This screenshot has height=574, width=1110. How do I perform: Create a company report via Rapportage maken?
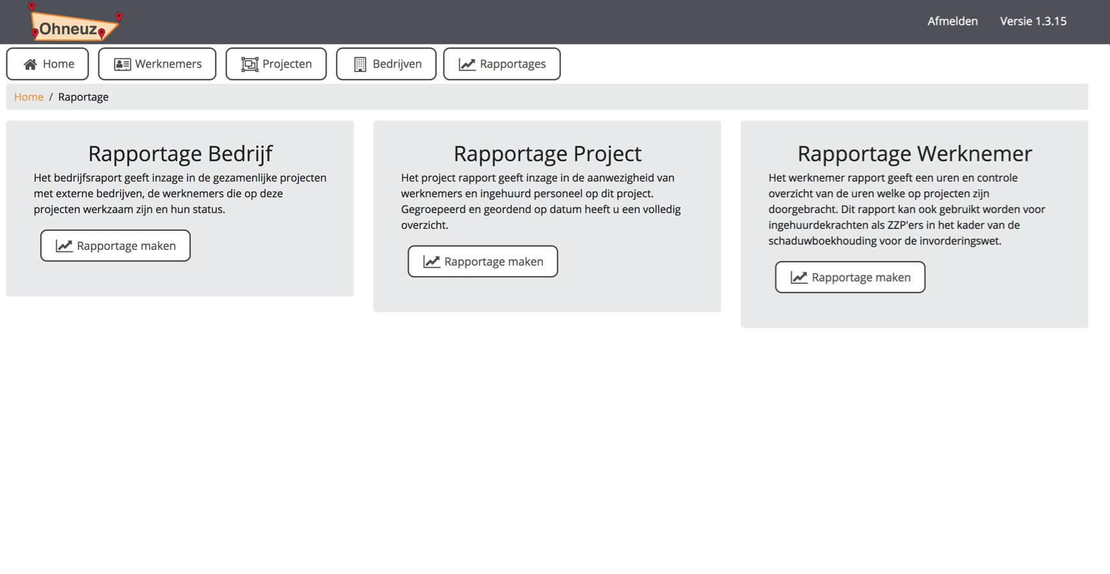[x=115, y=246]
